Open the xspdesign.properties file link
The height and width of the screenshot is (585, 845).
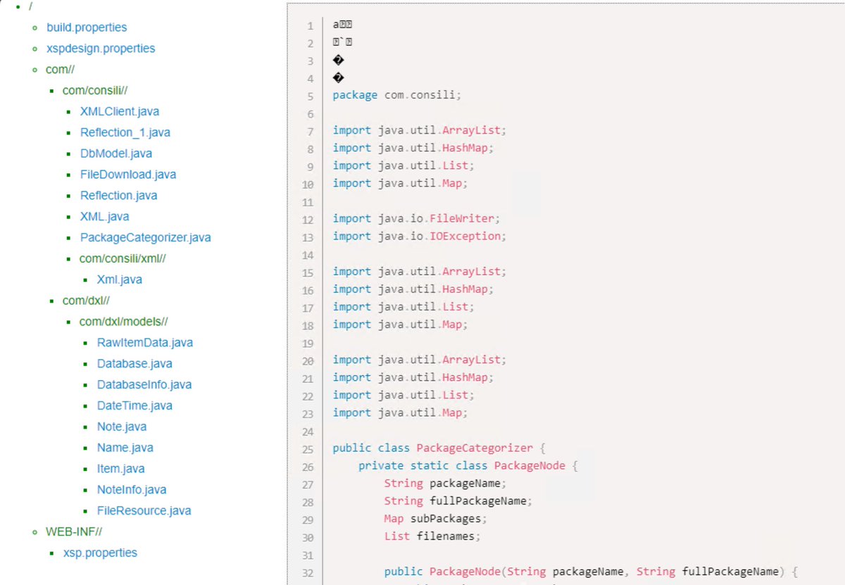tap(101, 49)
